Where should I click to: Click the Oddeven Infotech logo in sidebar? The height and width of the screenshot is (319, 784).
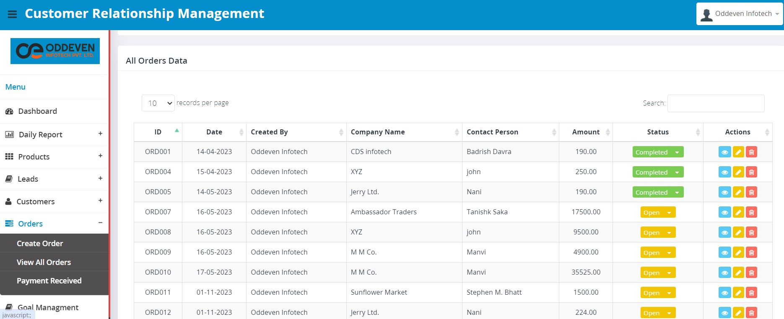click(55, 51)
